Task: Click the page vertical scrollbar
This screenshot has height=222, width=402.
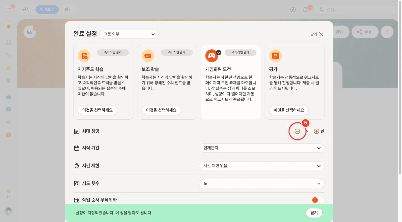Action: tap(400, 88)
